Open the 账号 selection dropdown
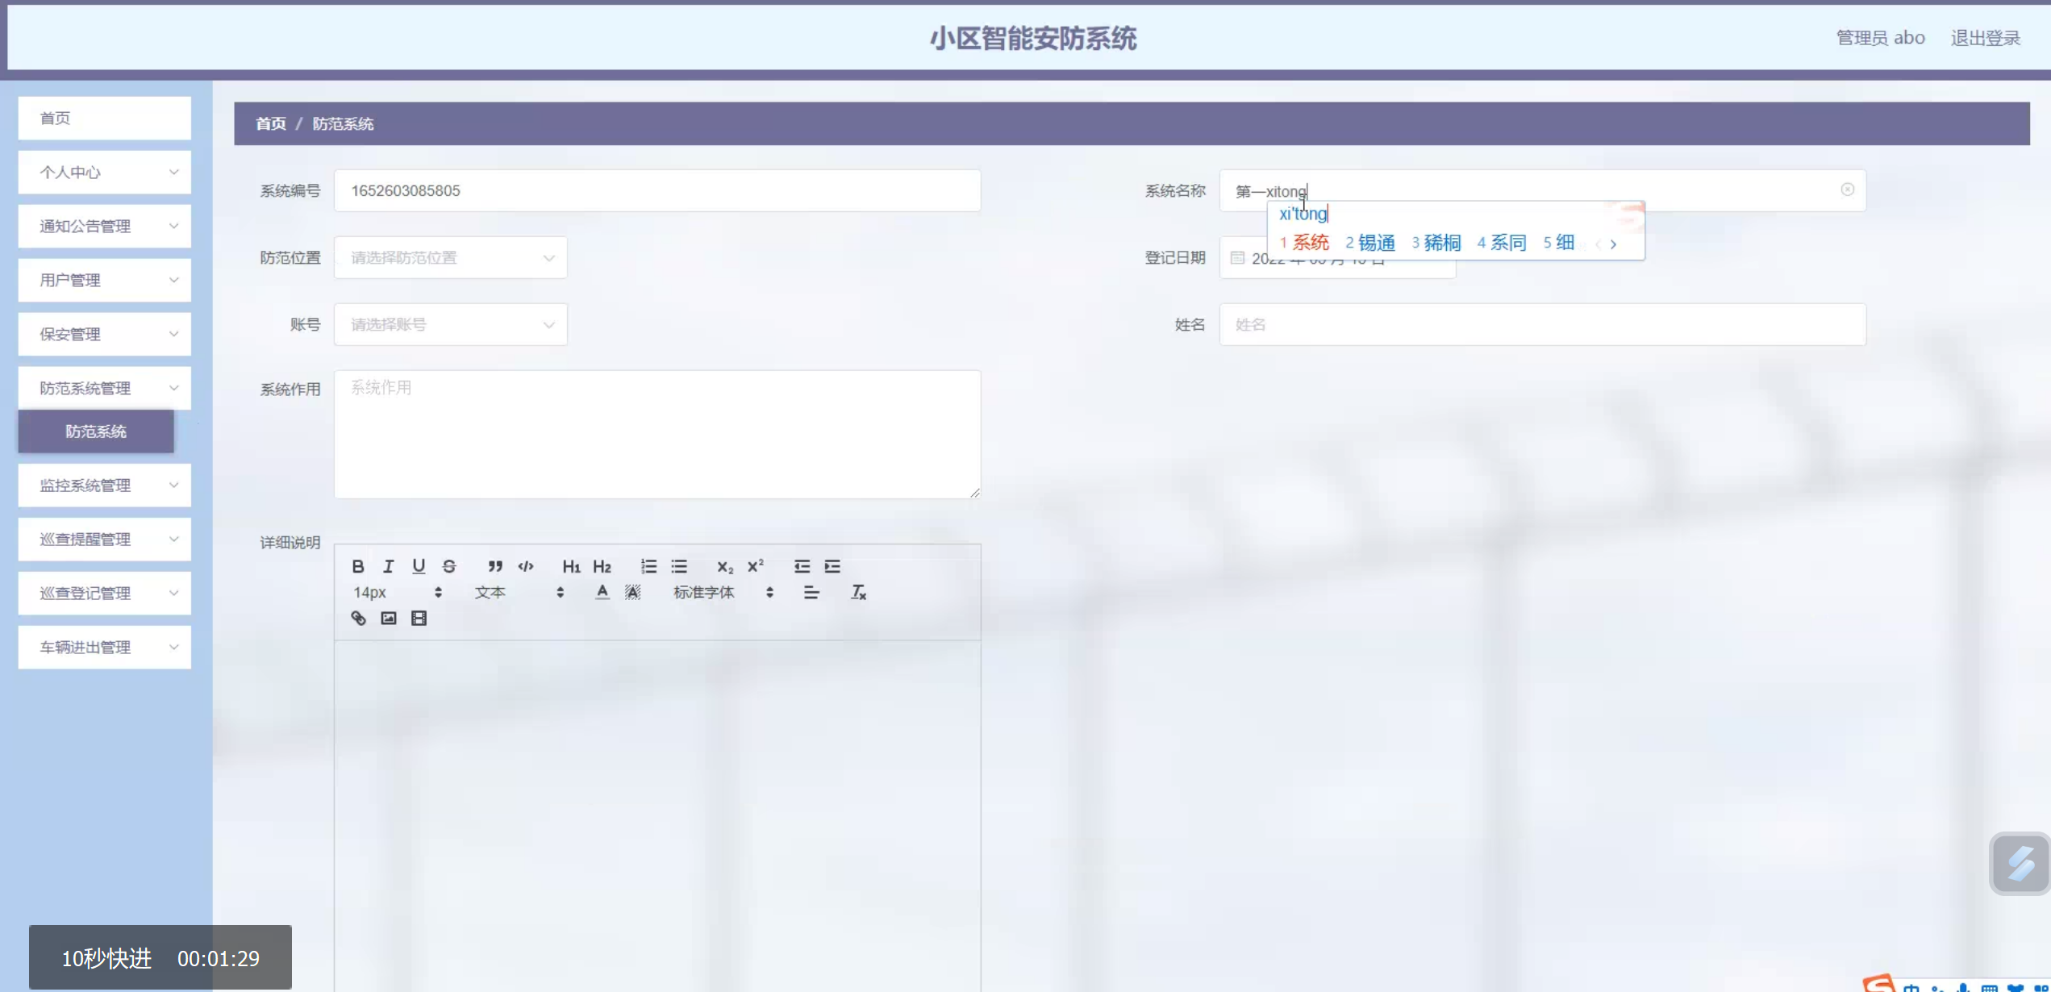This screenshot has width=2051, height=992. point(451,325)
